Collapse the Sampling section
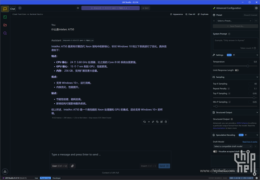260x180 pixels. pos(257,77)
